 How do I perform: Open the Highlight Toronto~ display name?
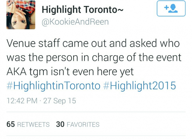[x=83, y=10]
